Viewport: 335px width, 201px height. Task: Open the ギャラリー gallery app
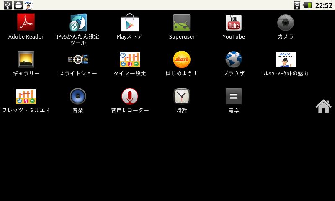click(x=26, y=59)
